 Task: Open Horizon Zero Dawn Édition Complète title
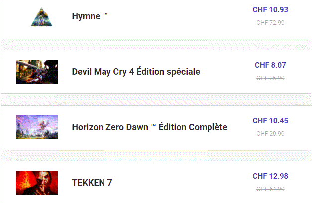click(x=150, y=127)
